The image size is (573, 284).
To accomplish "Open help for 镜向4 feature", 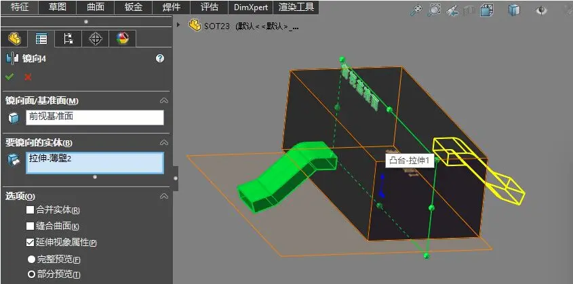I will [160, 58].
